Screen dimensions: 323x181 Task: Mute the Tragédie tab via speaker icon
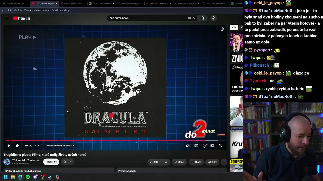(x=37, y=4)
